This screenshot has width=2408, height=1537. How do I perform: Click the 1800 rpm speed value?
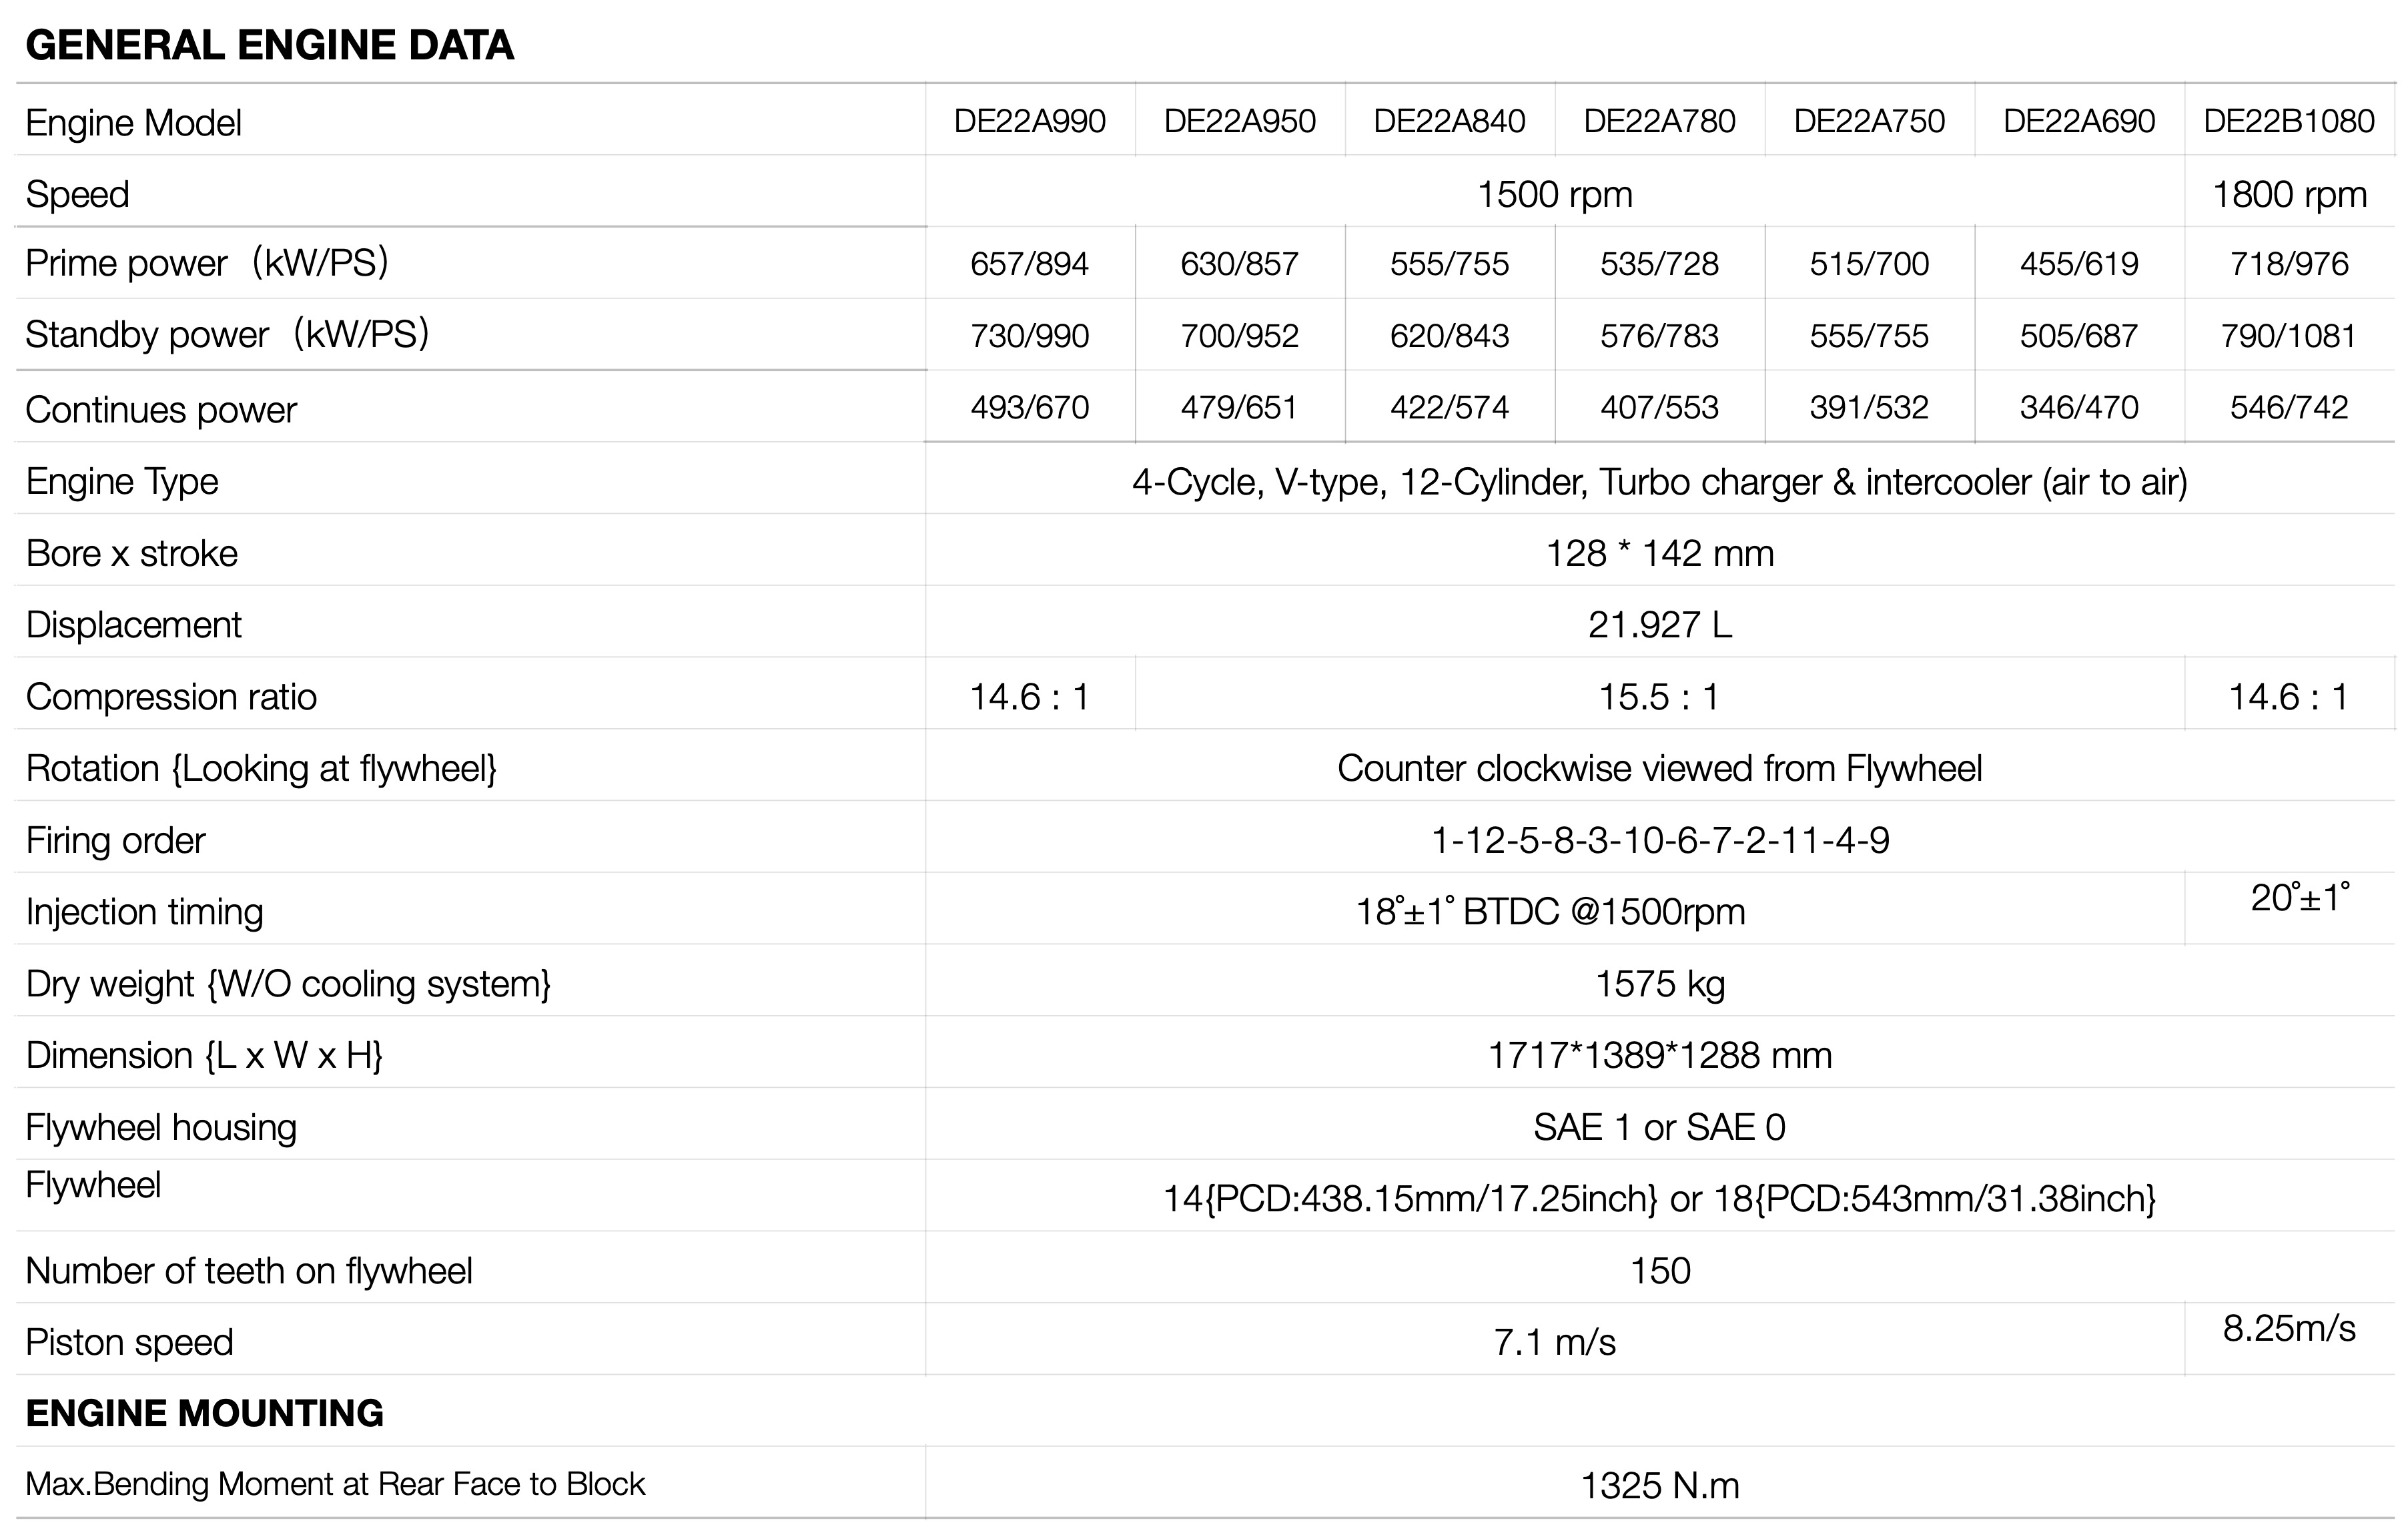(2289, 194)
